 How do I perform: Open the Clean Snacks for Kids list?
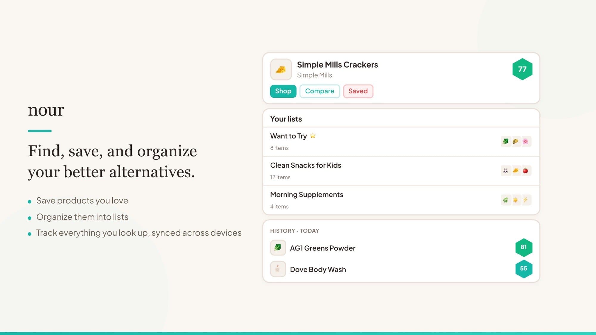tap(305, 165)
